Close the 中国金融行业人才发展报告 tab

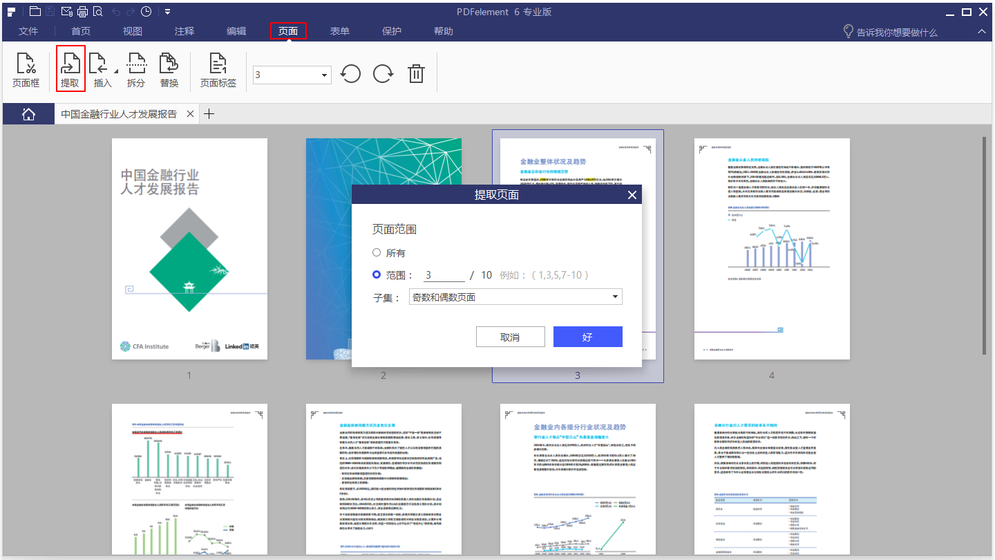[190, 114]
